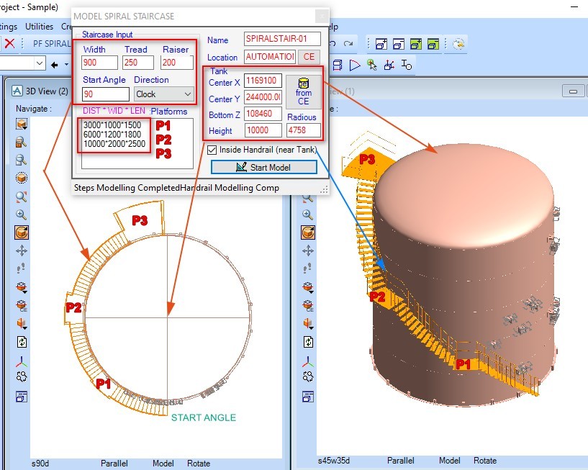Click the axes box icon in toolbar
Screen dimensions: 588x470
click(x=389, y=65)
